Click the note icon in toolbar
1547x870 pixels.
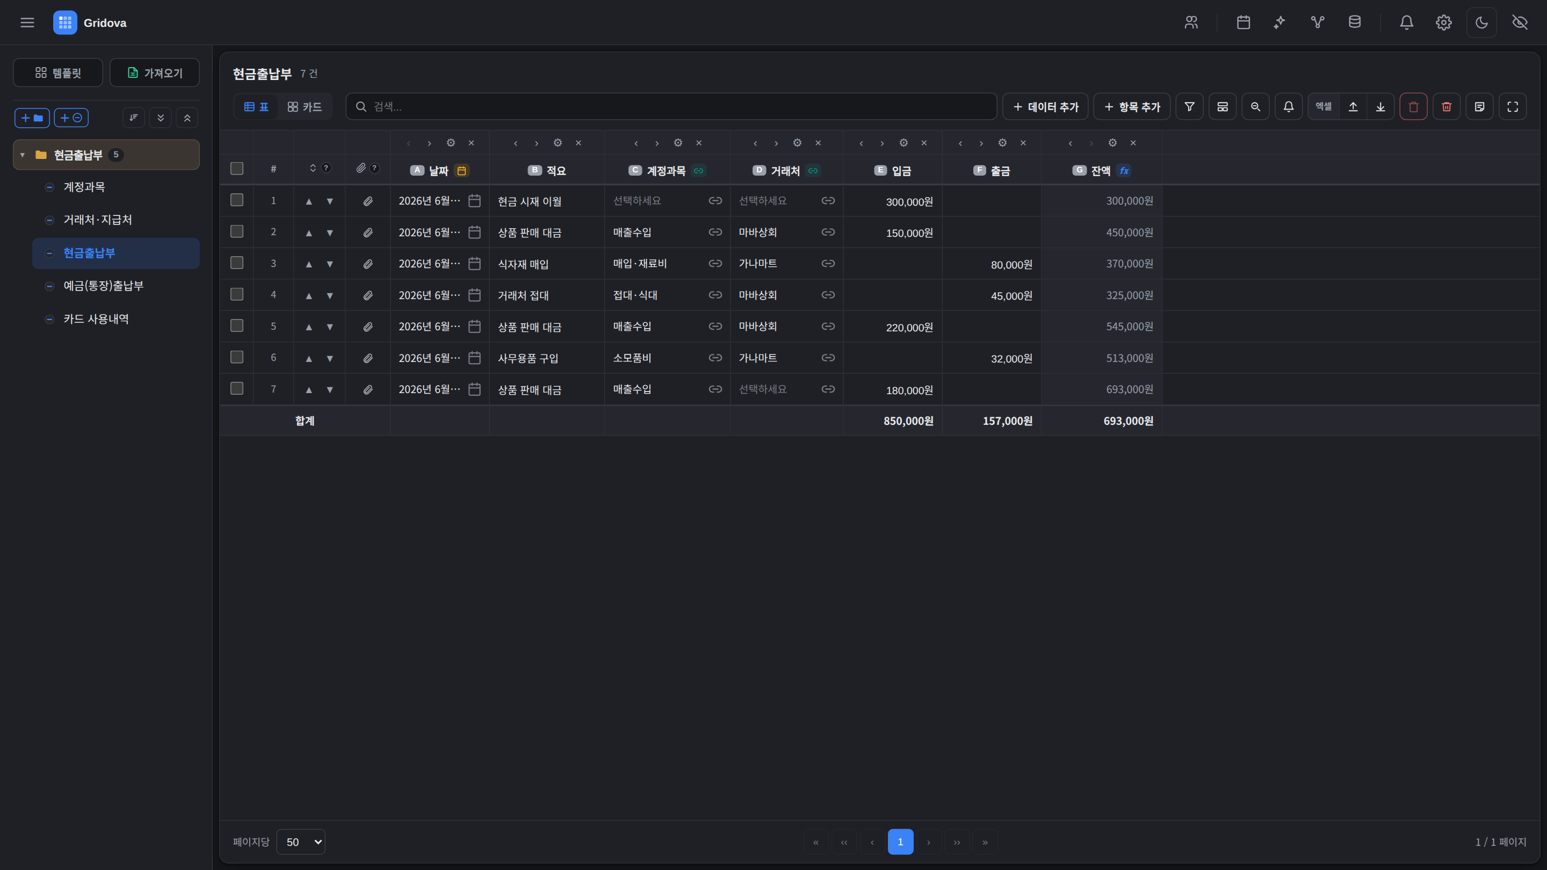1479,107
